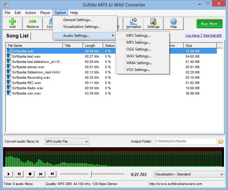Choose Visualization Settings... menu entry
The image size is (228, 190).
[x=85, y=27]
